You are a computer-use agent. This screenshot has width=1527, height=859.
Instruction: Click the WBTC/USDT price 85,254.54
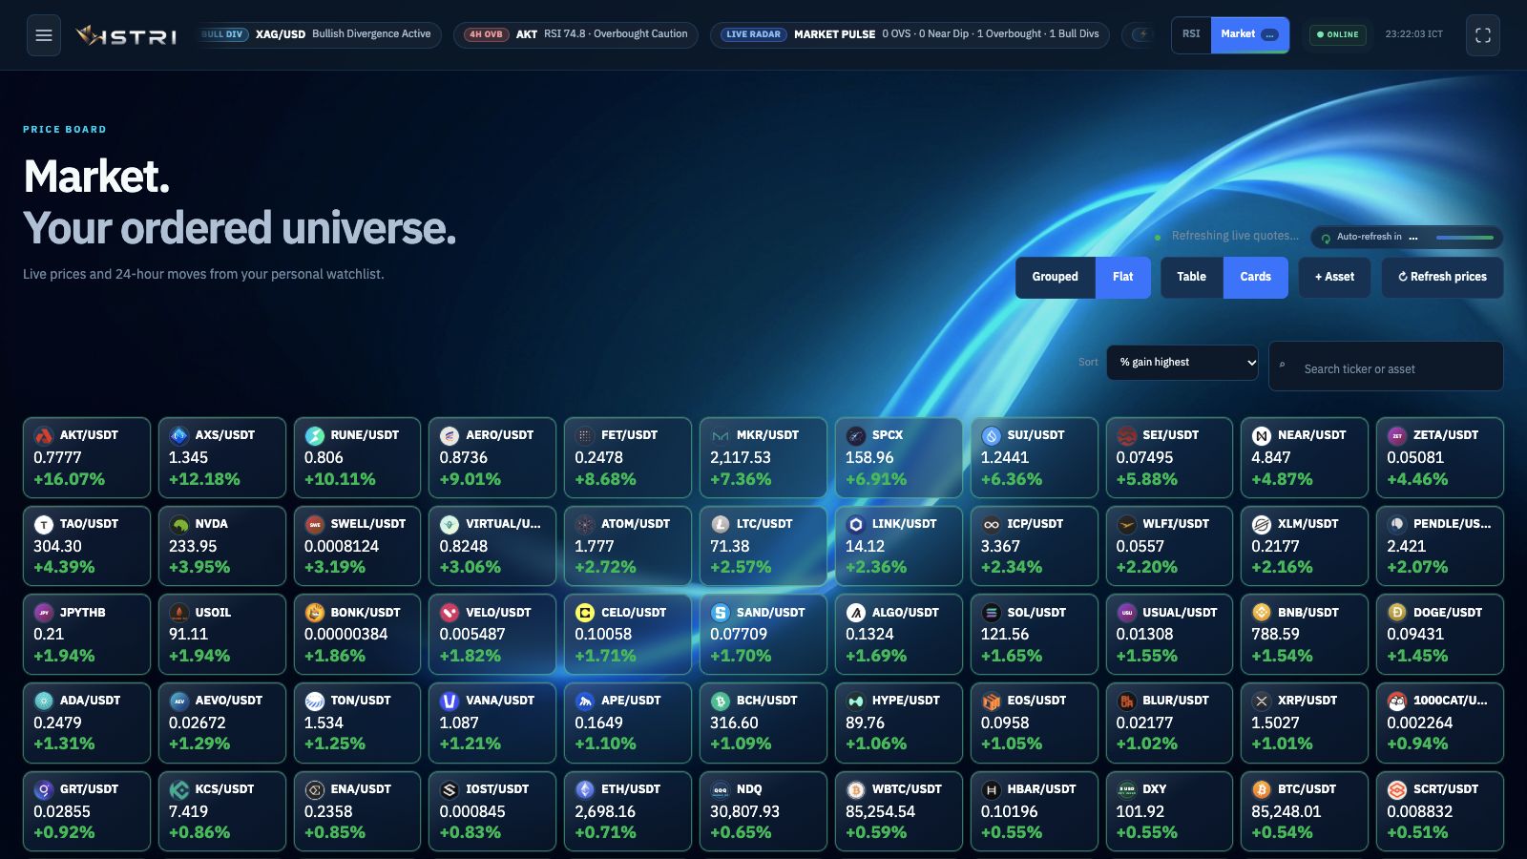click(880, 811)
